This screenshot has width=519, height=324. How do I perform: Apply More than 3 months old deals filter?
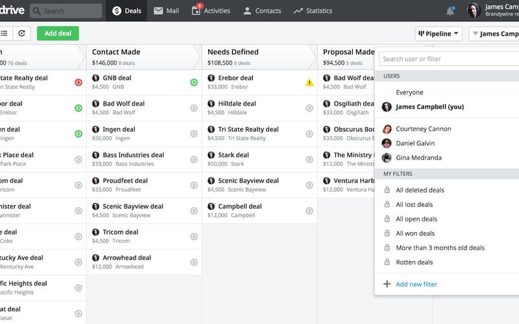pos(440,248)
